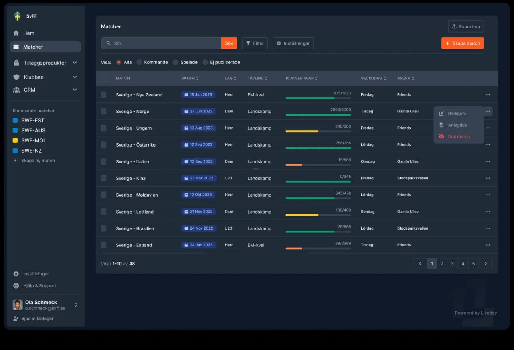The height and width of the screenshot is (350, 514).
Task: Open the Ola Schmeck account switcher
Action: tap(75, 305)
